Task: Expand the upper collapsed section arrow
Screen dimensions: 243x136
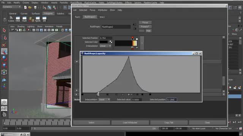Action: [77, 90]
